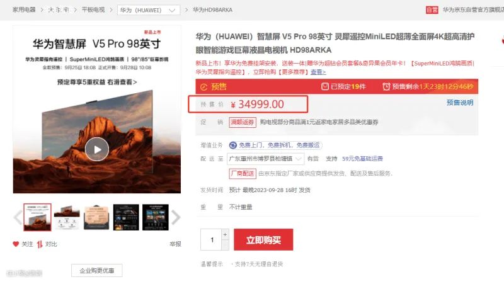The image size is (504, 284).
Task: Expand the 华为 (HUAWEI) brand dropdown
Action: pyautogui.click(x=149, y=10)
